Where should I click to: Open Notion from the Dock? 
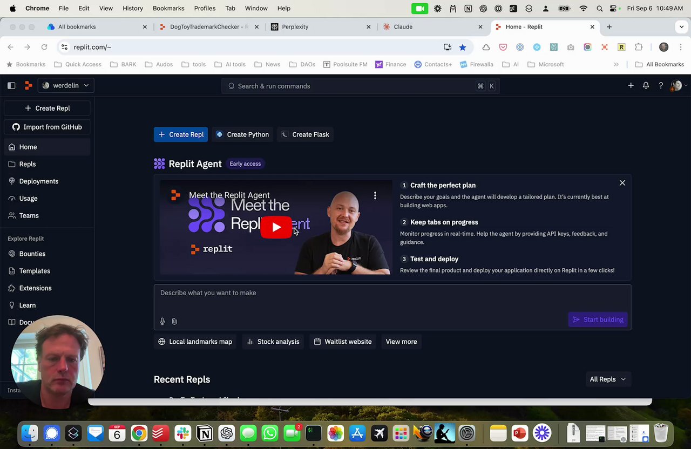click(x=205, y=433)
